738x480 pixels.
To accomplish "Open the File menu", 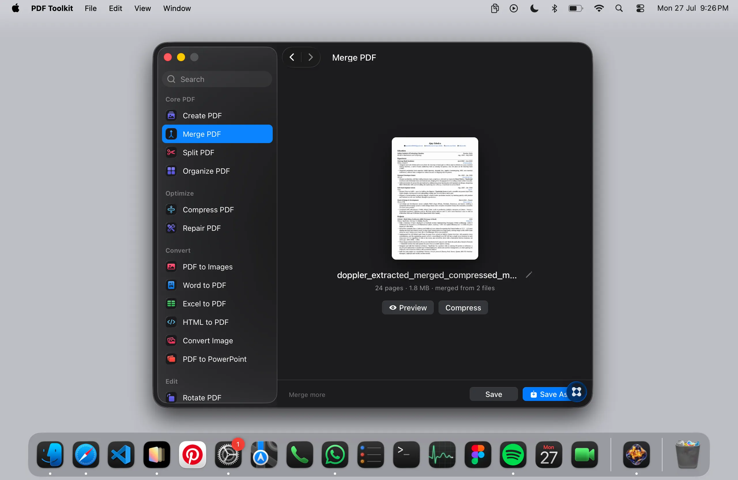I will click(x=91, y=8).
